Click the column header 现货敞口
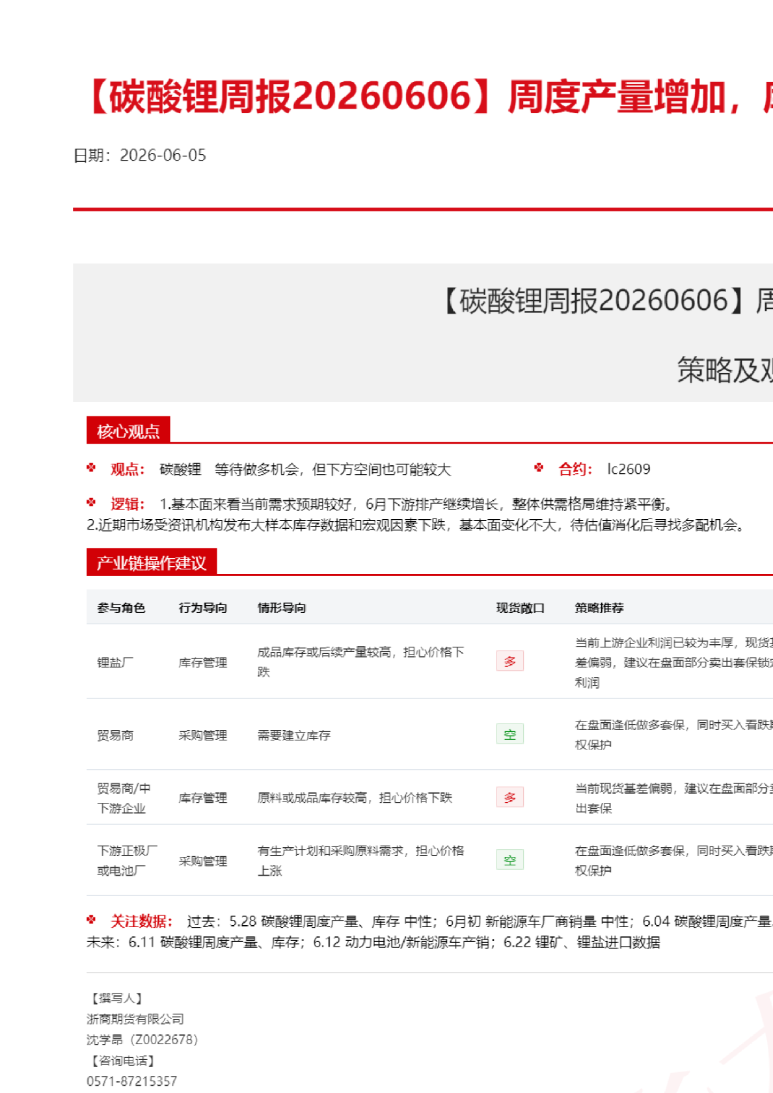The height and width of the screenshot is (1093, 773). (521, 608)
